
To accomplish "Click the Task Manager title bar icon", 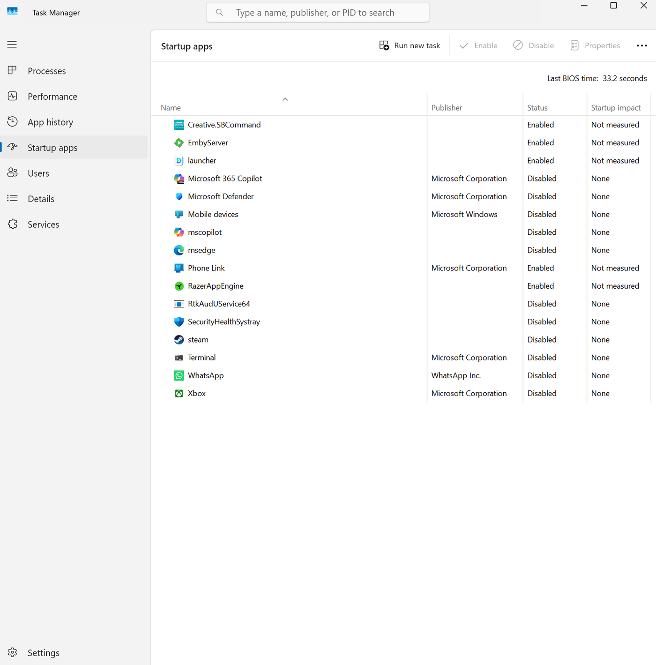I will tap(12, 11).
